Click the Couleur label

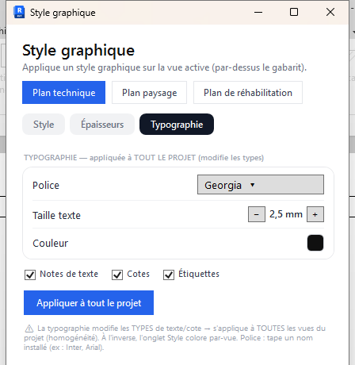click(51, 244)
